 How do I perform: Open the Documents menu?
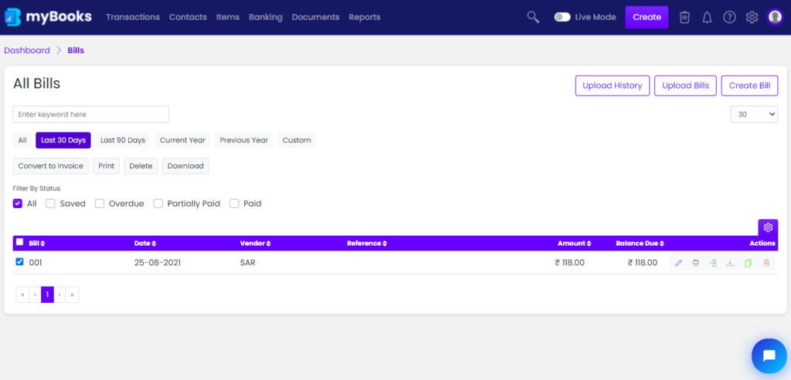(x=315, y=17)
